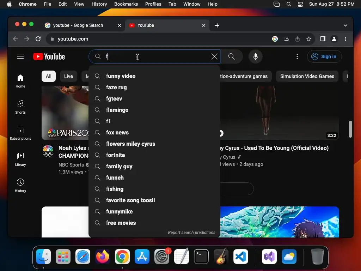361x271 pixels.
Task: Click the YouTube logo
Action: [x=49, y=56]
